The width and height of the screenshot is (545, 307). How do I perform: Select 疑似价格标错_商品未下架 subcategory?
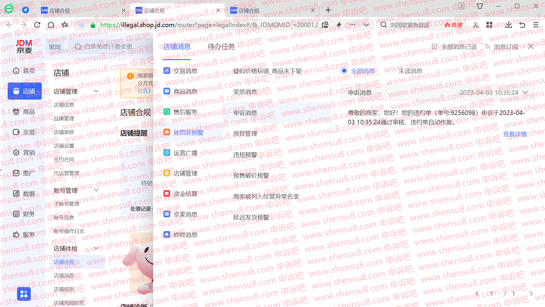[x=267, y=71]
